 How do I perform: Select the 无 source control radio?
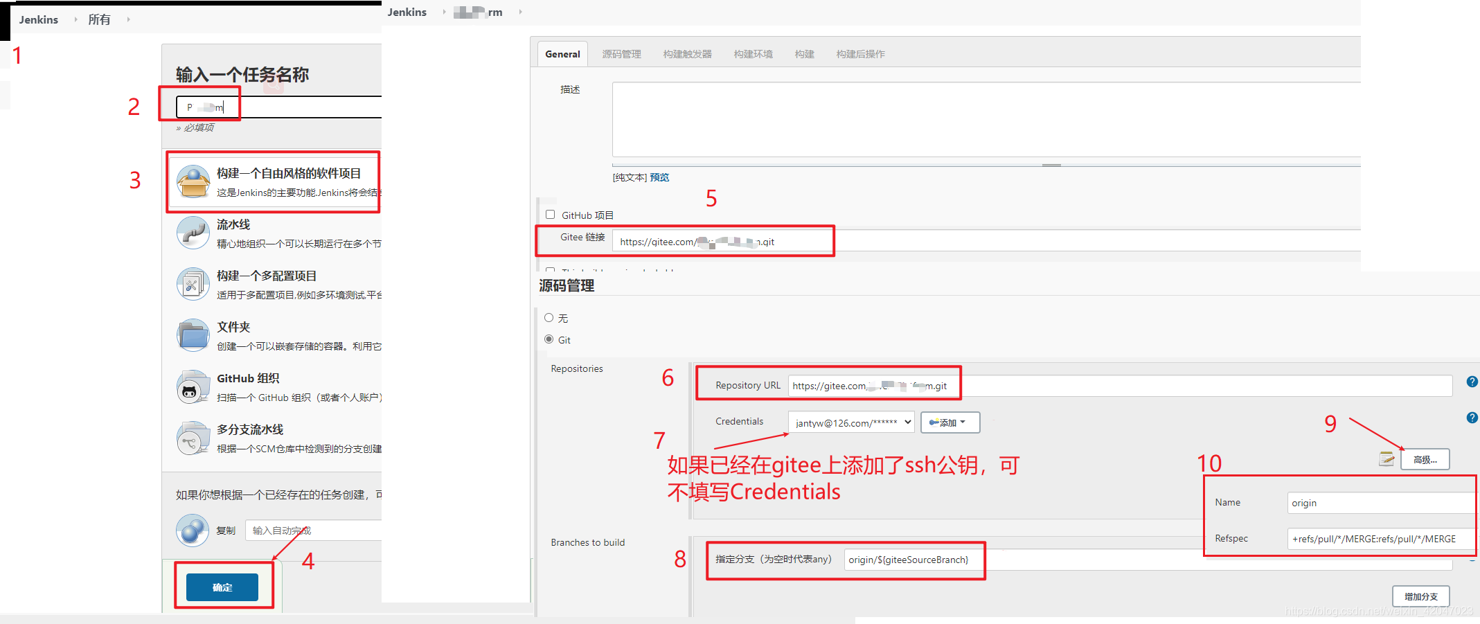[x=549, y=318]
